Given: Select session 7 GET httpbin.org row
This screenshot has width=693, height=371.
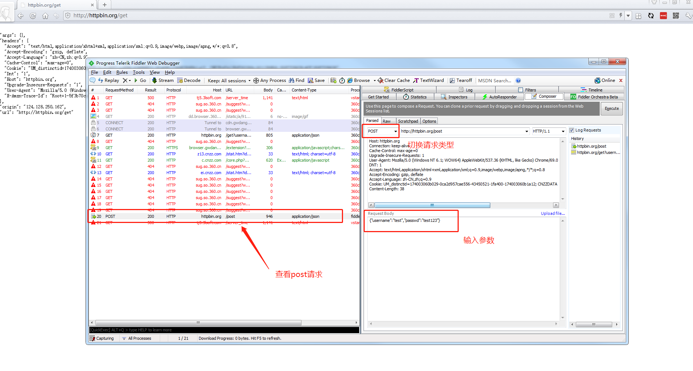Looking at the screenshot, I should (x=224, y=135).
